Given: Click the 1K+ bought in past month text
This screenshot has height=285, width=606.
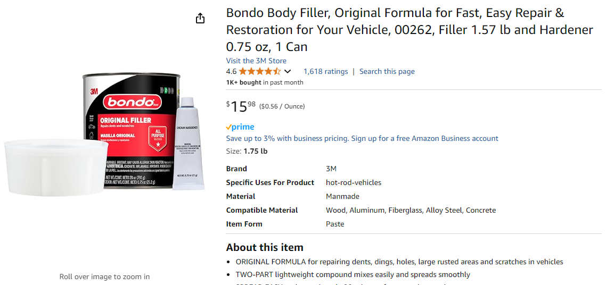Looking at the screenshot, I should 265,82.
